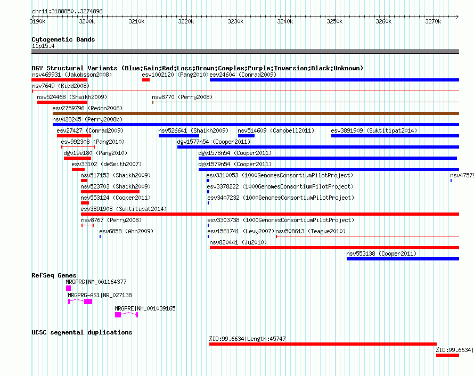Click the dgv1577n54 (Cooper2011) gain bar
Image resolution: width=474 pixels, height=376 pixels.
pyautogui.click(x=318, y=147)
